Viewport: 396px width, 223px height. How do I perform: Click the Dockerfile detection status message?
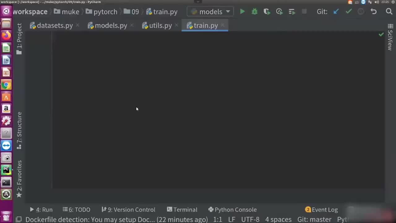117,219
